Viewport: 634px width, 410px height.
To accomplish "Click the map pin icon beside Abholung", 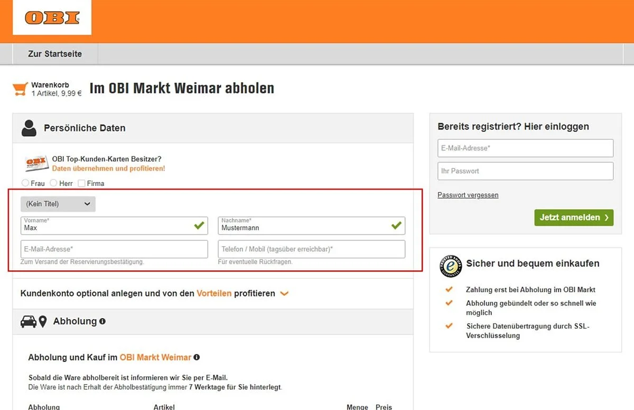I will (43, 321).
